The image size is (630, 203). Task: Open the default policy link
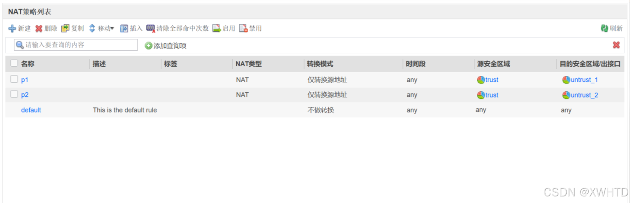(x=31, y=110)
